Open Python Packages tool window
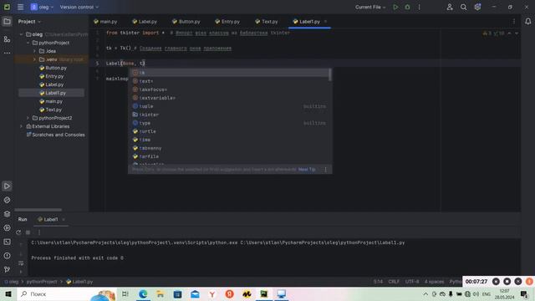The width and height of the screenshot is (535, 301). tap(7, 214)
